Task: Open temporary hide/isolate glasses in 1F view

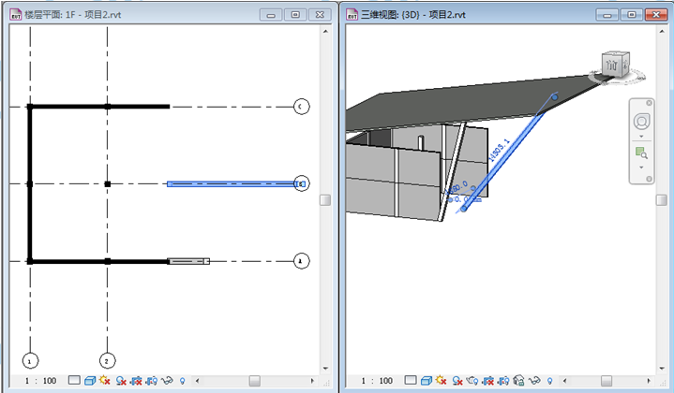Action: 167,381
